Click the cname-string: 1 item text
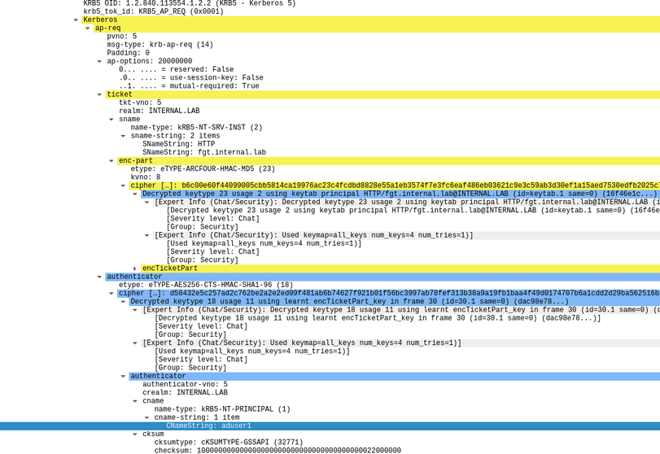 point(197,418)
